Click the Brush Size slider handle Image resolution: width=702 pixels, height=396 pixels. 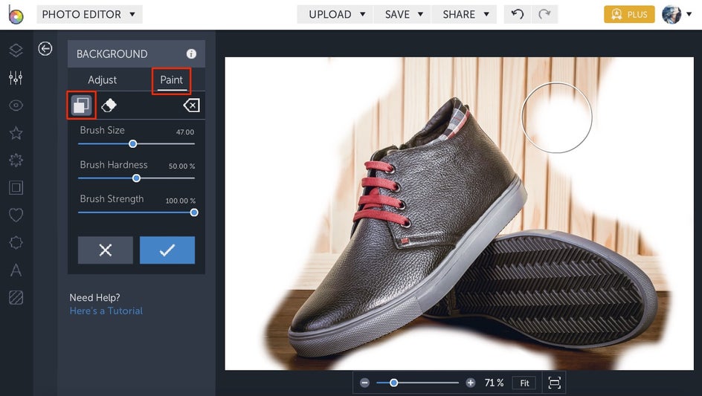132,143
